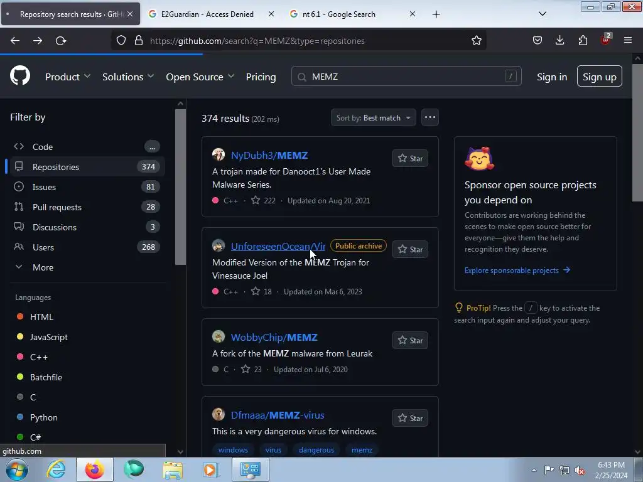This screenshot has height=482, width=643.
Task: Open the Windows Start button
Action: click(x=17, y=469)
